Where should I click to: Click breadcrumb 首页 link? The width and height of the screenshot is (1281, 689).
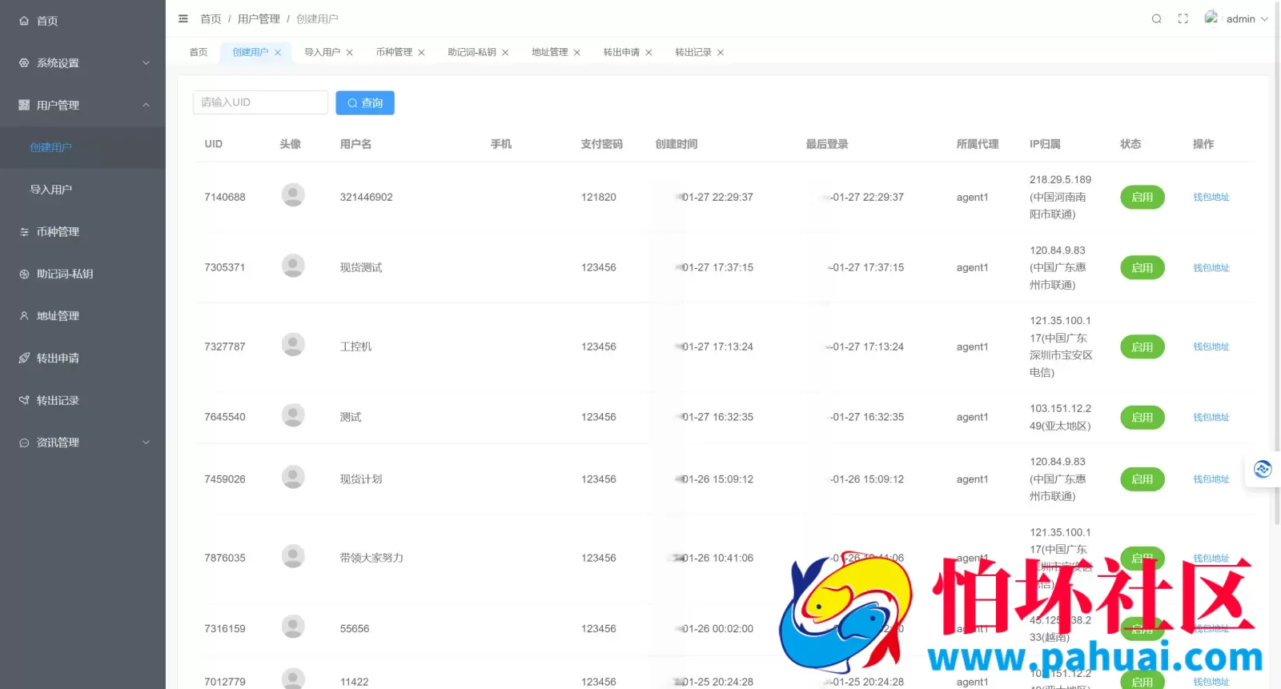(x=211, y=18)
